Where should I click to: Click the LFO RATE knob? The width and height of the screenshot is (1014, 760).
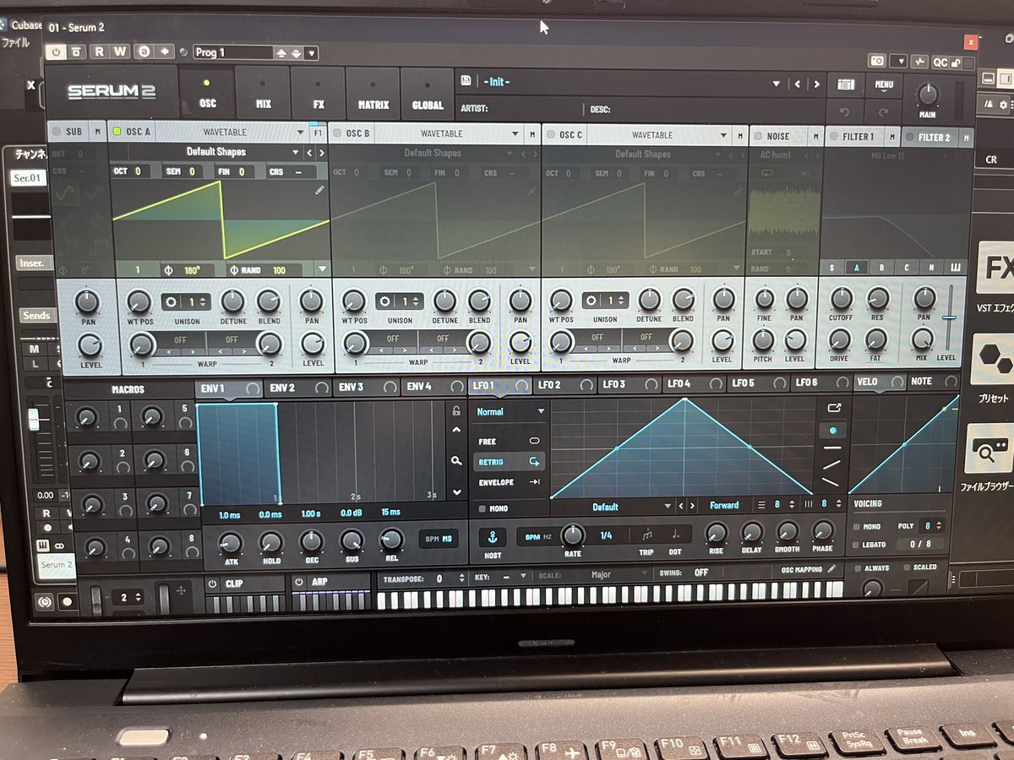[x=573, y=535]
